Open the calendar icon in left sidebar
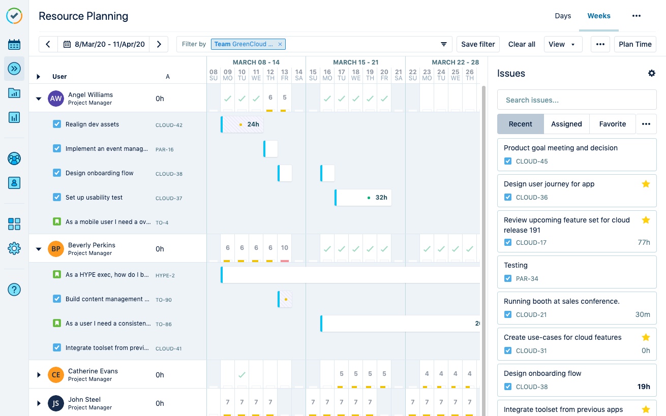This screenshot has height=416, width=666. tap(14, 44)
